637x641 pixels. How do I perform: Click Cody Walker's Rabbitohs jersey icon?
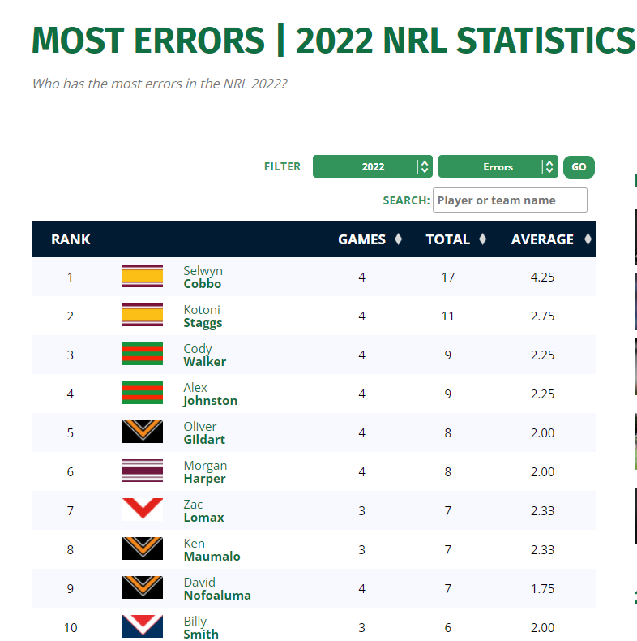point(143,354)
